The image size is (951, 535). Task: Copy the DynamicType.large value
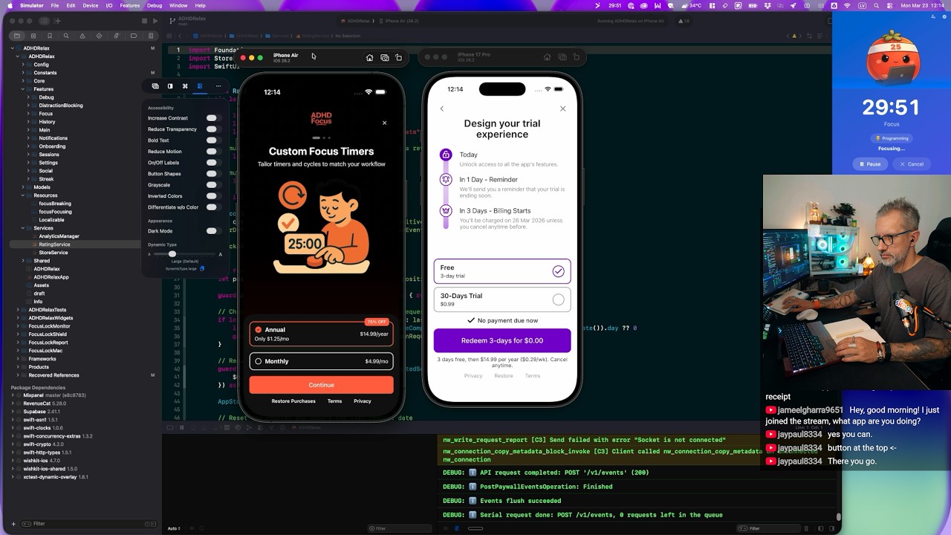click(x=202, y=269)
